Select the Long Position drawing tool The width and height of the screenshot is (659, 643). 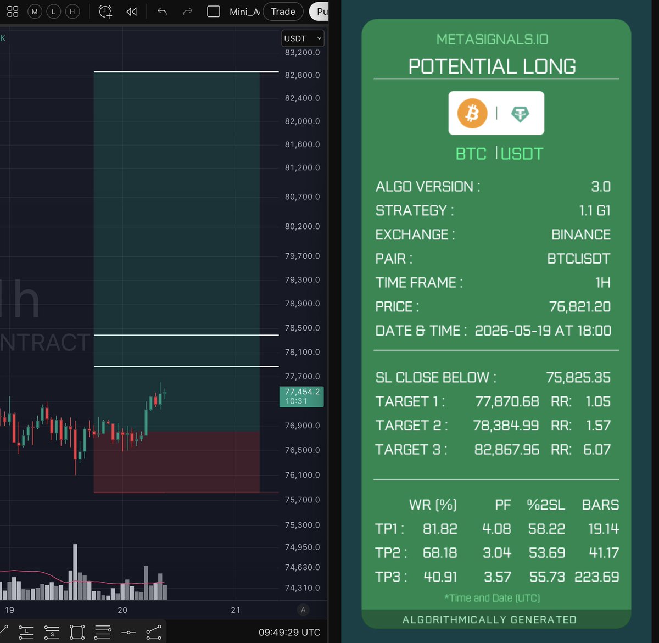pos(26,632)
